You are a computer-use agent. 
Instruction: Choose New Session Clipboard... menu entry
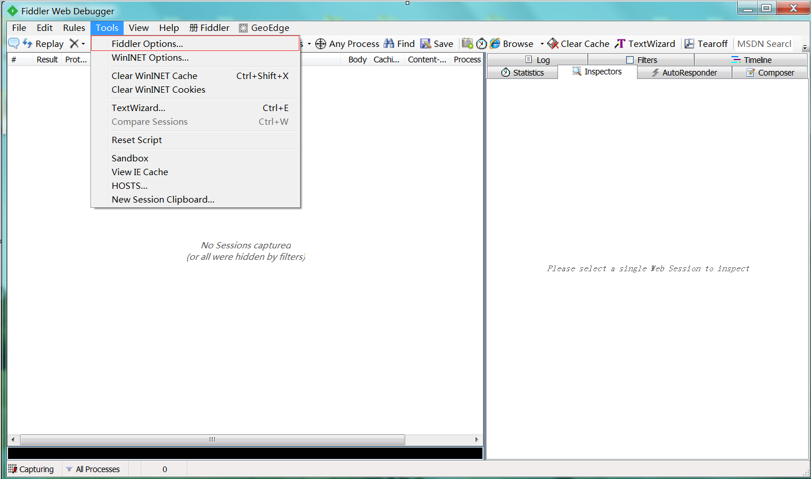pyautogui.click(x=196, y=199)
